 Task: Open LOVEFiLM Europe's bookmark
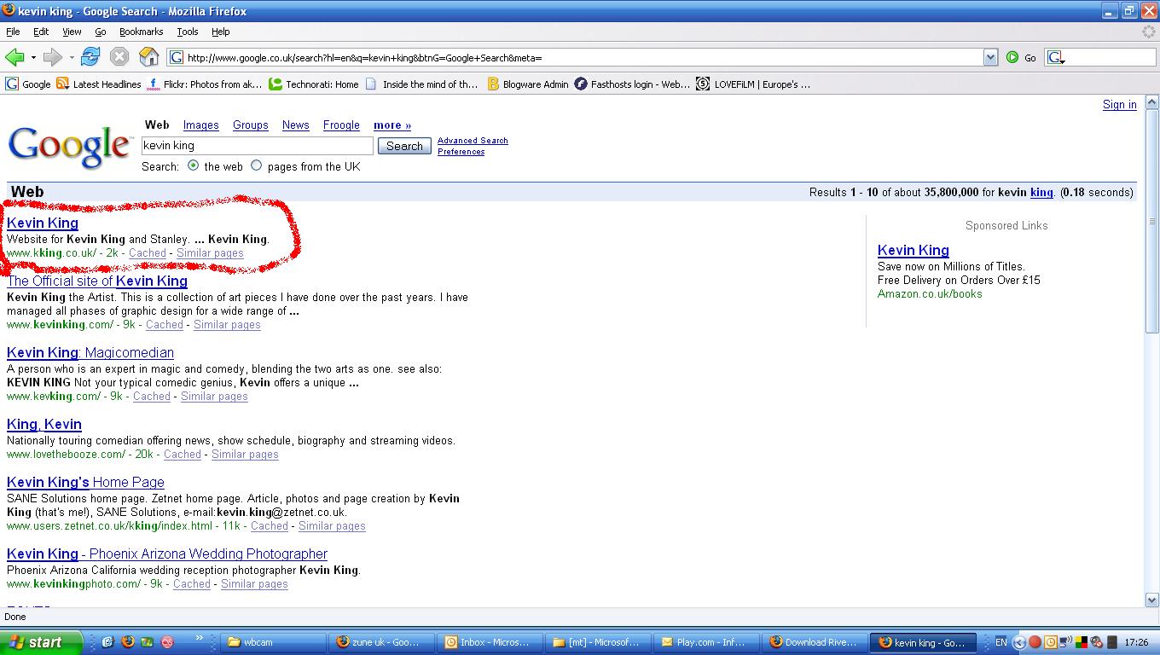[753, 84]
